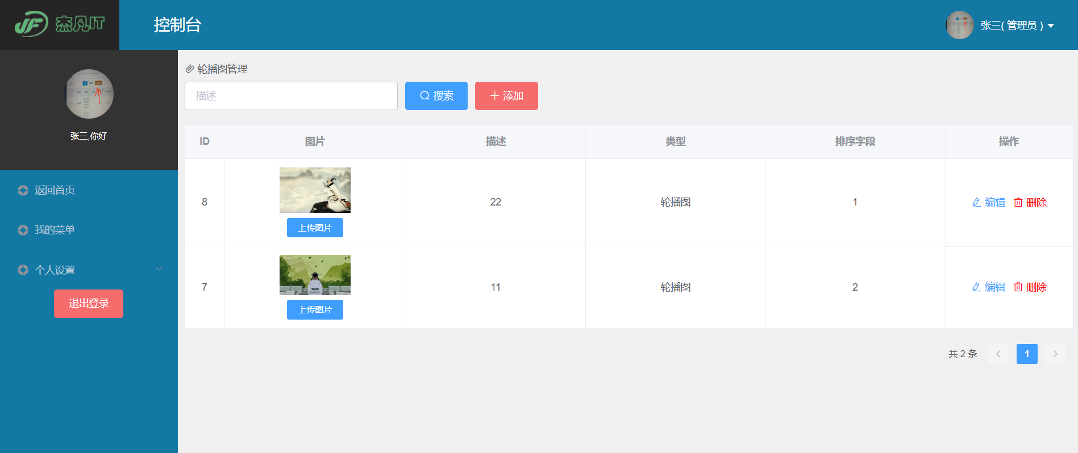Screen dimensions: 1078x453
Task: Click the 类型 column header
Action: coord(676,141)
